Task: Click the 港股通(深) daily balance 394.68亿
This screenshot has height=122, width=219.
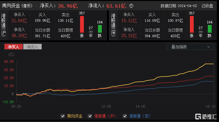Action: [152, 36]
